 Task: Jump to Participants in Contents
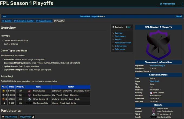pos(120,36)
